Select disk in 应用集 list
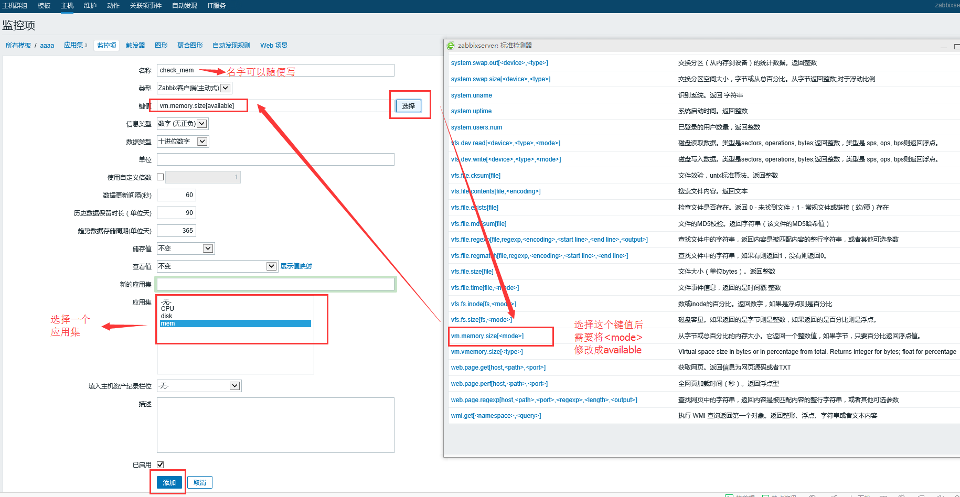 coord(236,316)
